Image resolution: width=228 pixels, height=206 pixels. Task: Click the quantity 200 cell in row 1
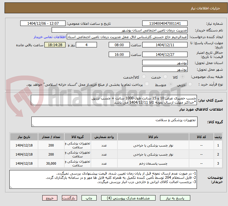pos(51,145)
